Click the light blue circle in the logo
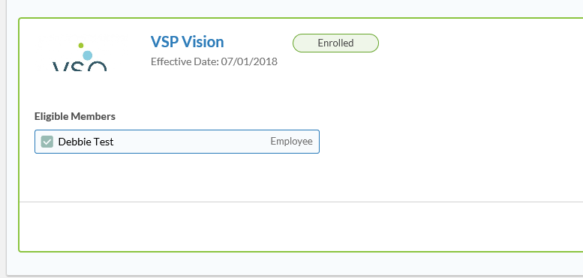 [x=87, y=55]
